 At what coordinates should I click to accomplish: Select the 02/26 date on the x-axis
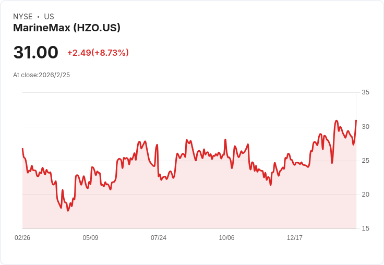pyautogui.click(x=22, y=238)
